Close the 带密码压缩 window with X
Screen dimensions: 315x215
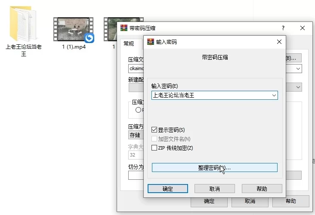click(x=303, y=28)
